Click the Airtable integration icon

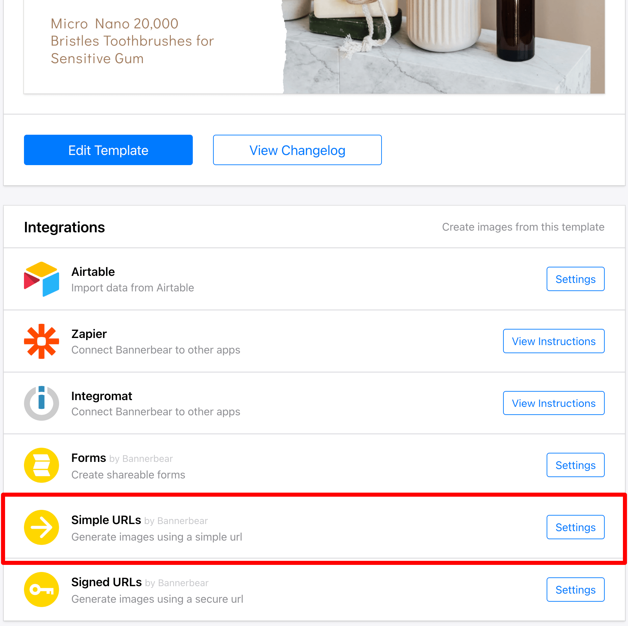point(41,279)
